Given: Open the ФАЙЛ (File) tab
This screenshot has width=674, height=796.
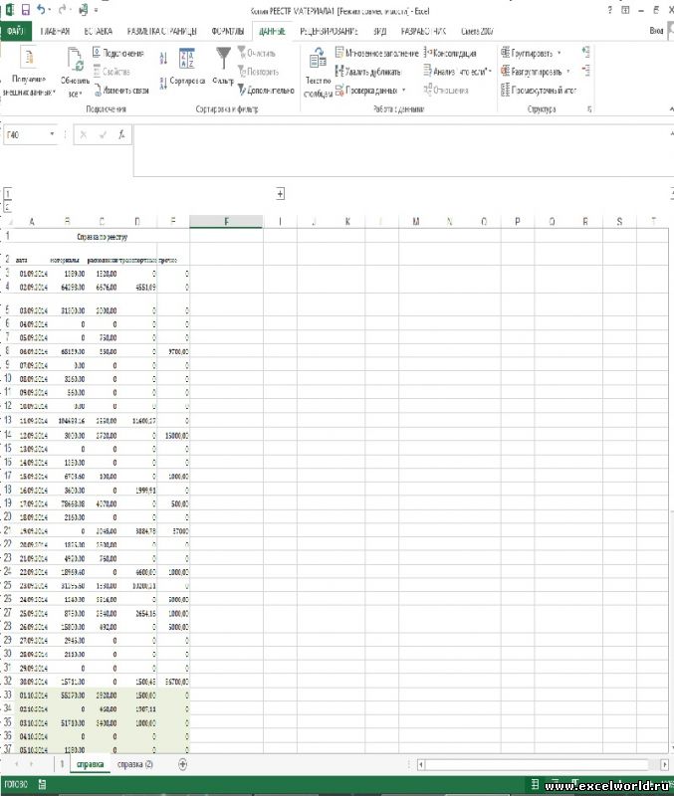Looking at the screenshot, I should pyautogui.click(x=14, y=31).
